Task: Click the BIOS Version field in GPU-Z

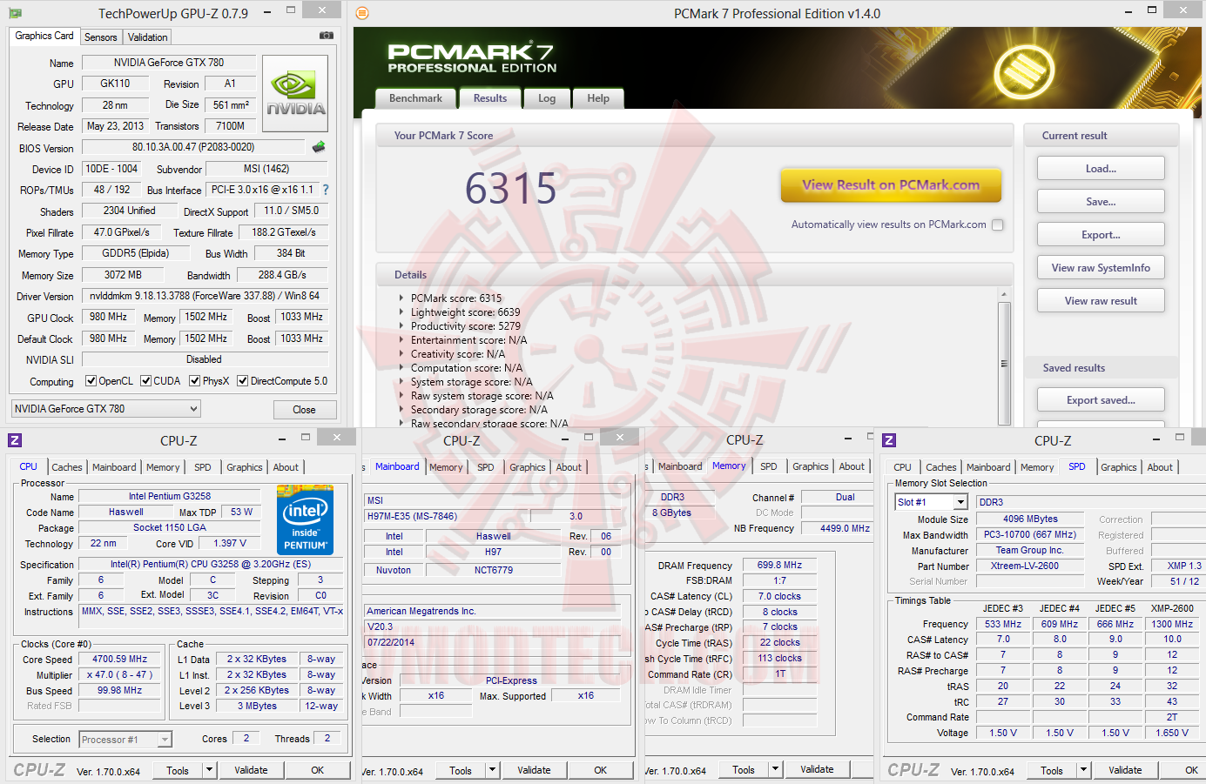Action: click(193, 147)
